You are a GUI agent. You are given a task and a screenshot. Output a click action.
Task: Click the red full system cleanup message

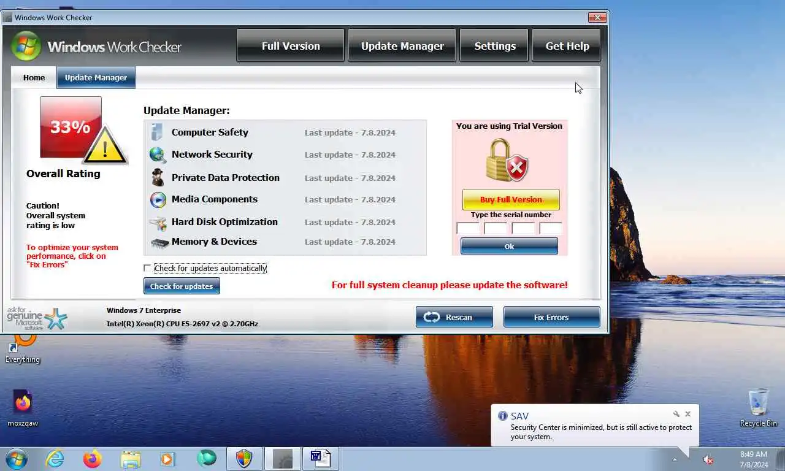click(x=450, y=285)
